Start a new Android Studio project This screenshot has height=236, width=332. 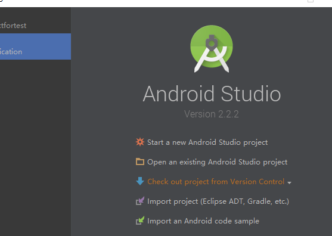207,142
